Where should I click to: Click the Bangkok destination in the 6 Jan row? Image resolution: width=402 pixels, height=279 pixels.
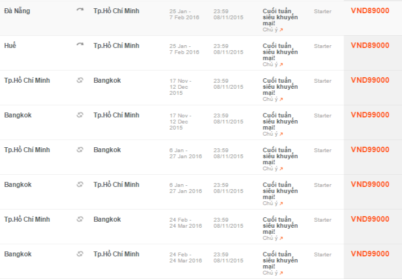point(107,150)
